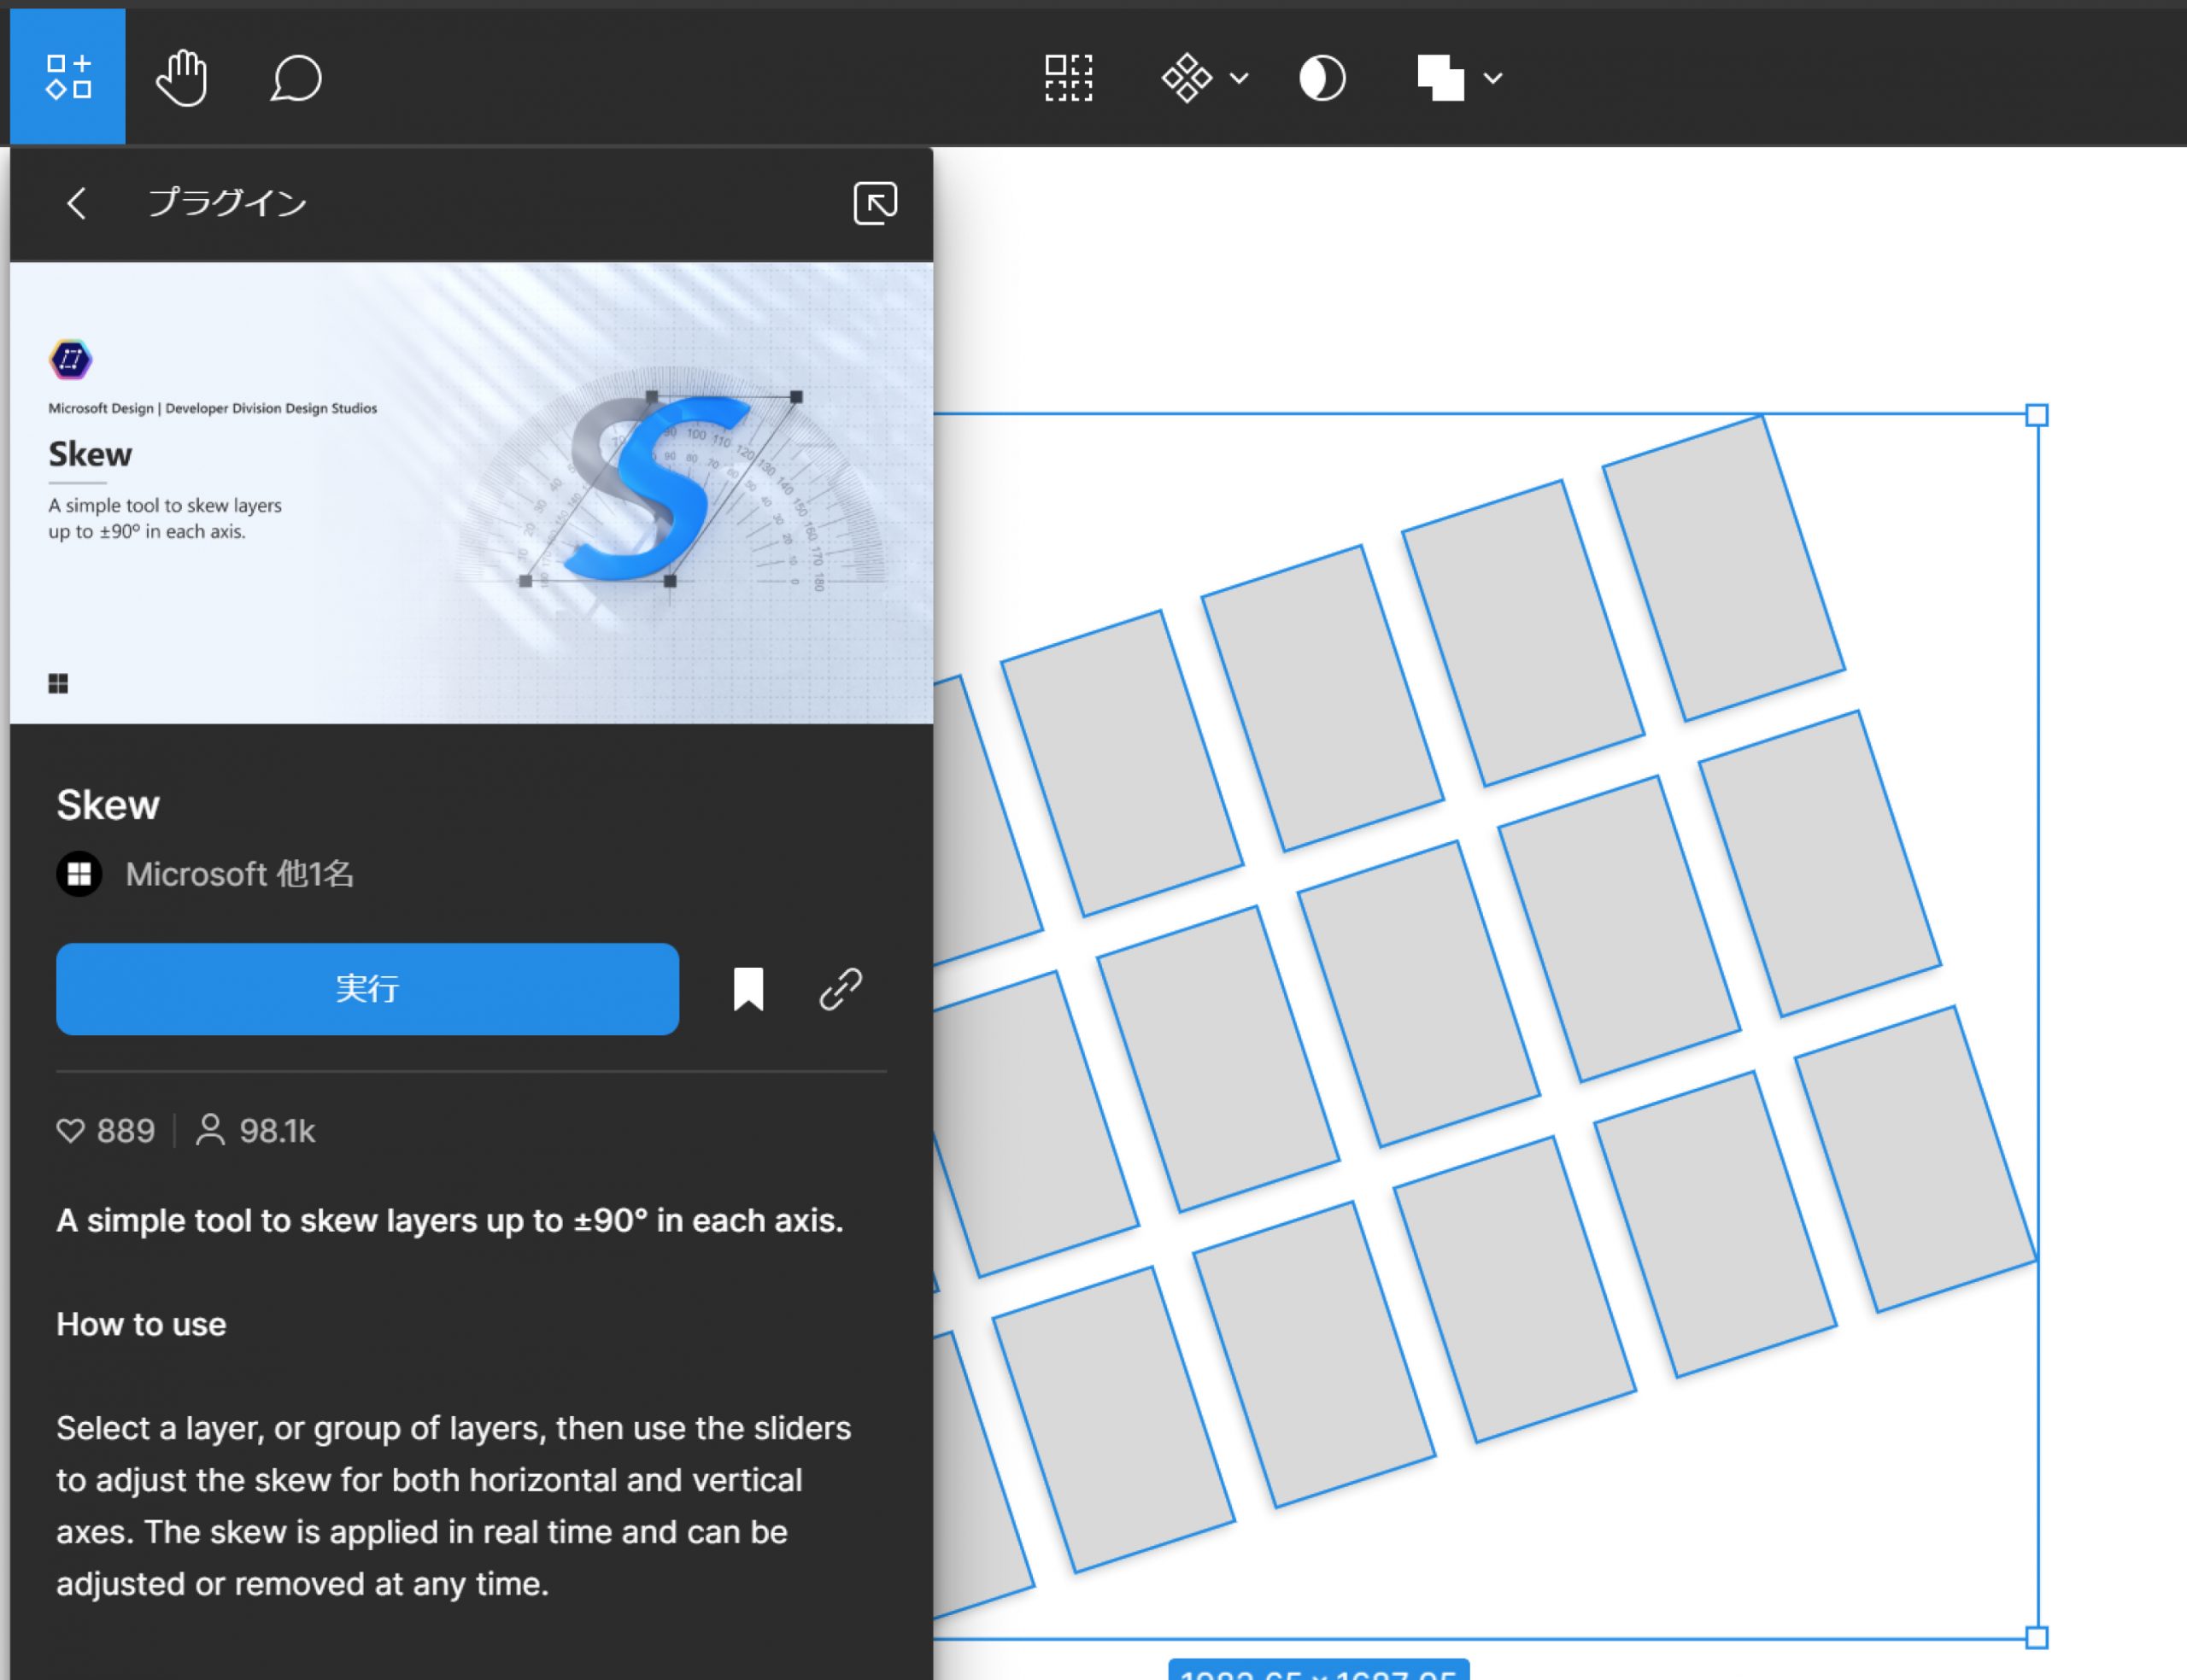Click the Create component diamonds icon
This screenshot has width=2187, height=1680.
[1187, 78]
